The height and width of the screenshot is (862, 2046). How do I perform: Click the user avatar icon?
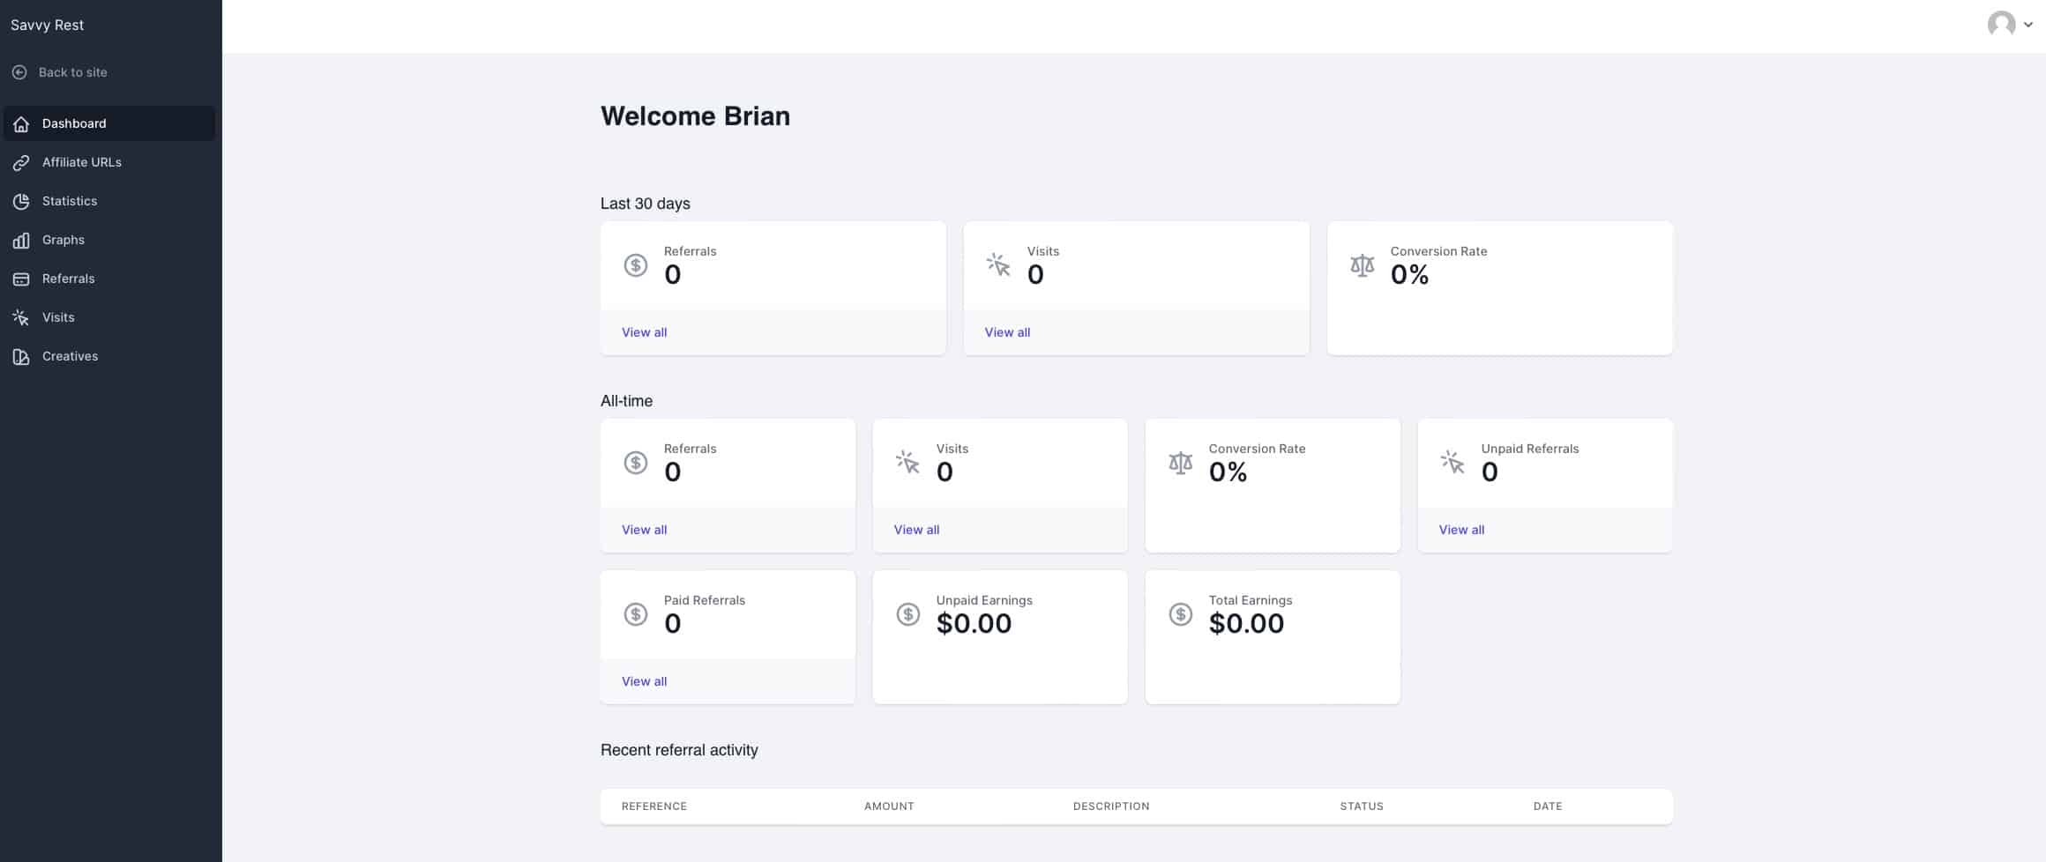2001,24
